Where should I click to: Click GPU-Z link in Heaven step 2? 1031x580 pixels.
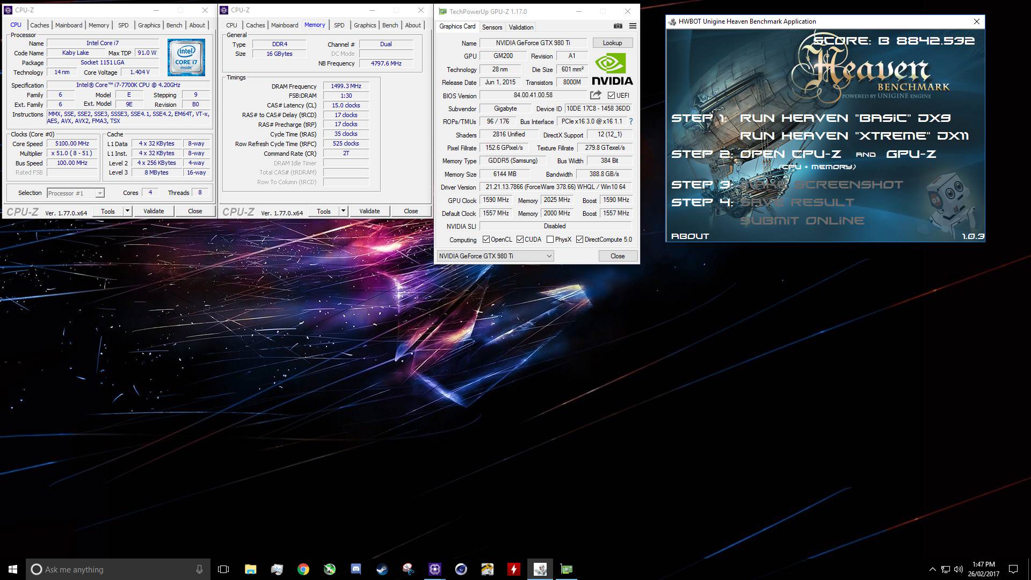[x=911, y=154]
